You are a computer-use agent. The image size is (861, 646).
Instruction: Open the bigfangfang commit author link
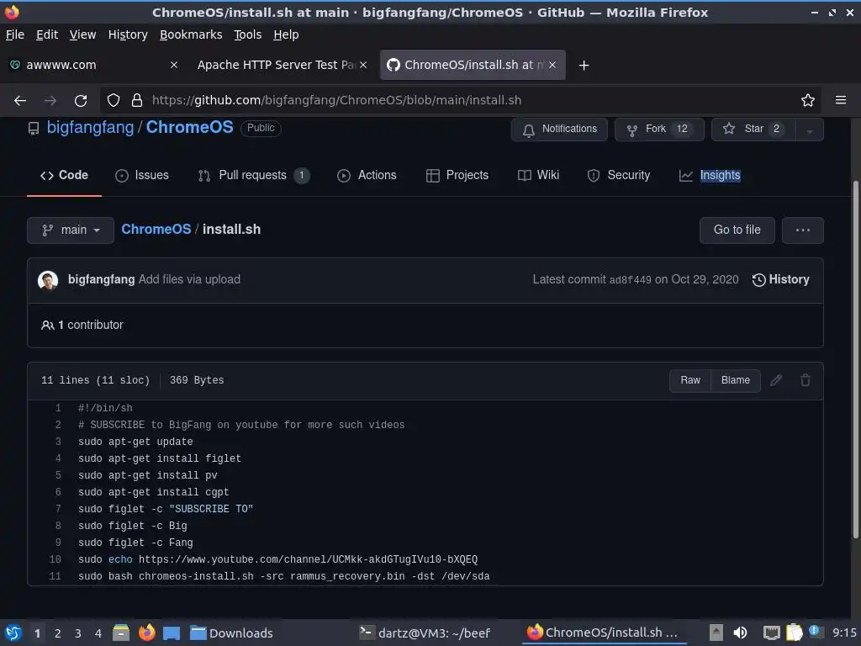tap(101, 279)
